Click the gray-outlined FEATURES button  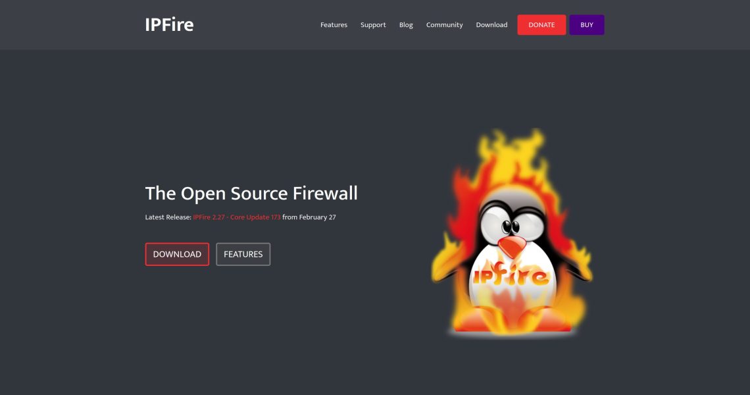(x=243, y=254)
